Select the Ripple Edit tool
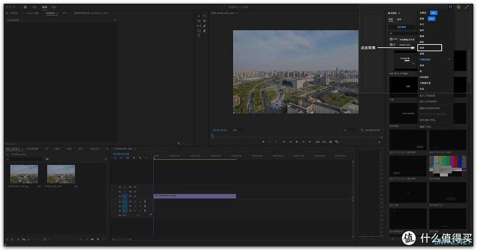 (x=199, y=21)
